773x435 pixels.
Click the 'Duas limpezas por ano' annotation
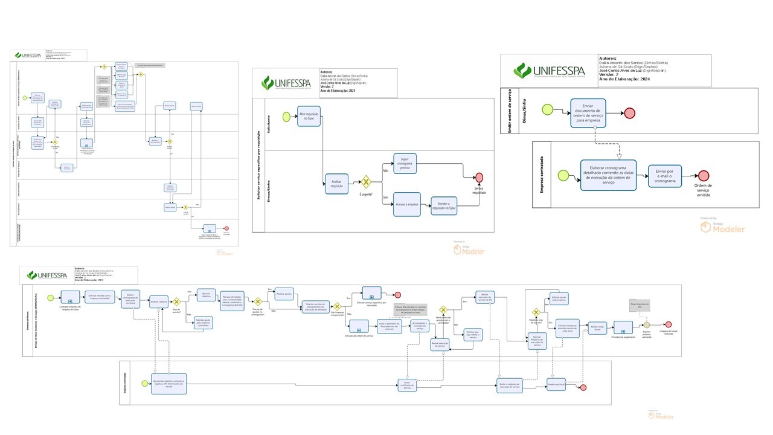(x=640, y=306)
